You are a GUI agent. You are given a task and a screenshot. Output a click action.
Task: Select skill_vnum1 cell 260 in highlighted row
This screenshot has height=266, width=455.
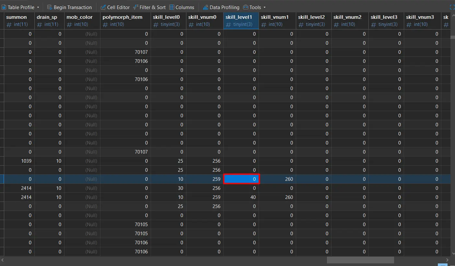(277, 179)
